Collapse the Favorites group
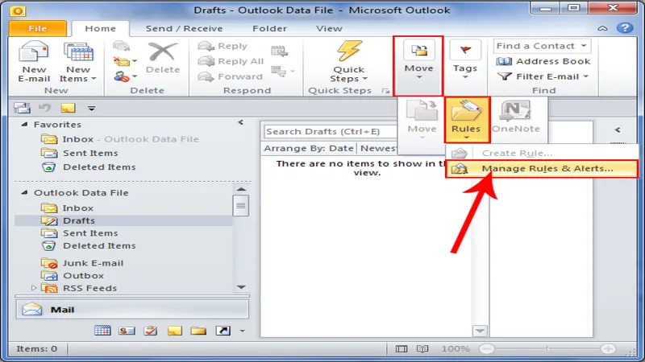 click(24, 124)
